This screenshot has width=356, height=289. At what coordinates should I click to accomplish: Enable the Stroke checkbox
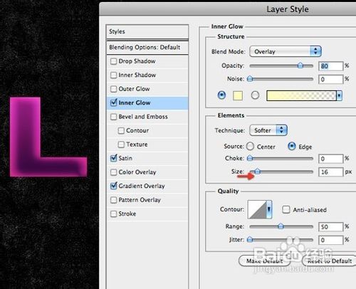pyautogui.click(x=113, y=214)
